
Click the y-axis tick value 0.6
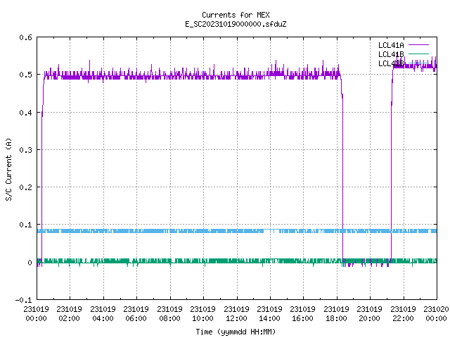coord(25,37)
